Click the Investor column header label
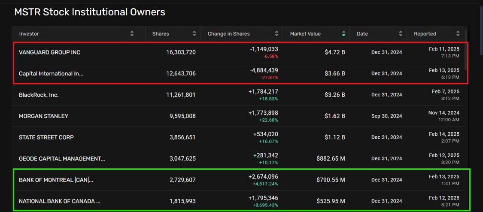This screenshot has height=212, width=483. pos(29,34)
